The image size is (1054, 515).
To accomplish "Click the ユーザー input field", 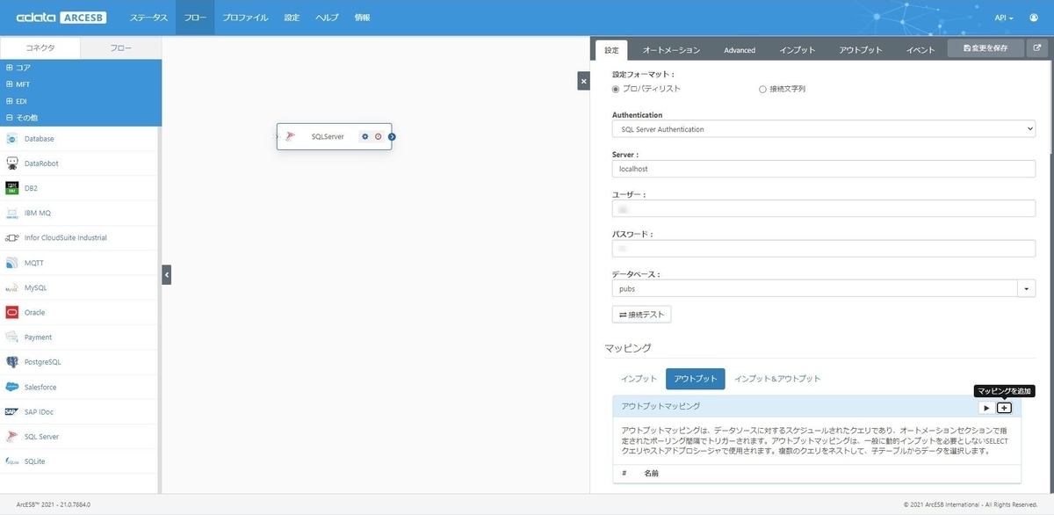I will click(824, 209).
